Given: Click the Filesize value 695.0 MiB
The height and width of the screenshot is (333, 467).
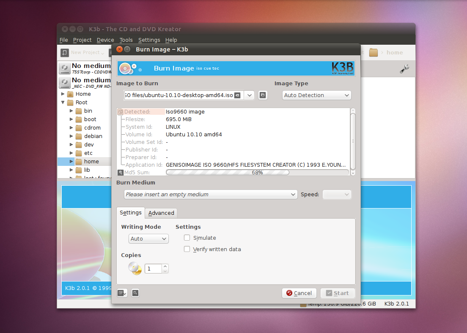Looking at the screenshot, I should click(179, 119).
